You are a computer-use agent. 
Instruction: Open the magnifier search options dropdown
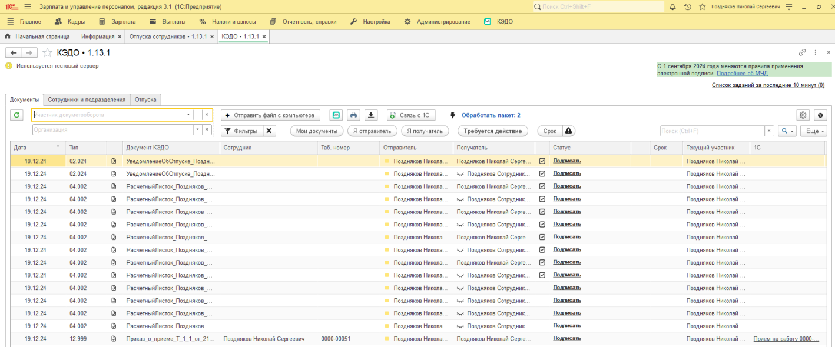[x=787, y=131]
